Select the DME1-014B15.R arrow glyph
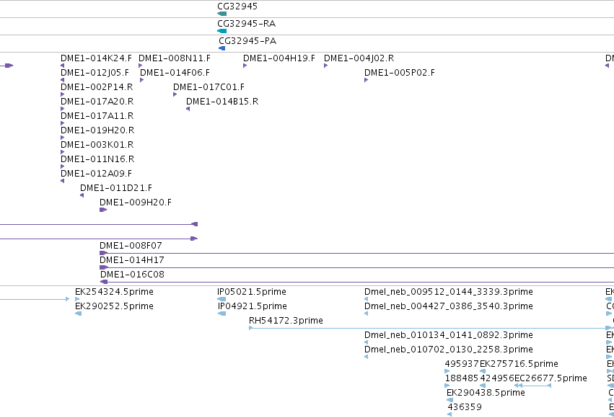614x418 pixels. pyautogui.click(x=188, y=109)
